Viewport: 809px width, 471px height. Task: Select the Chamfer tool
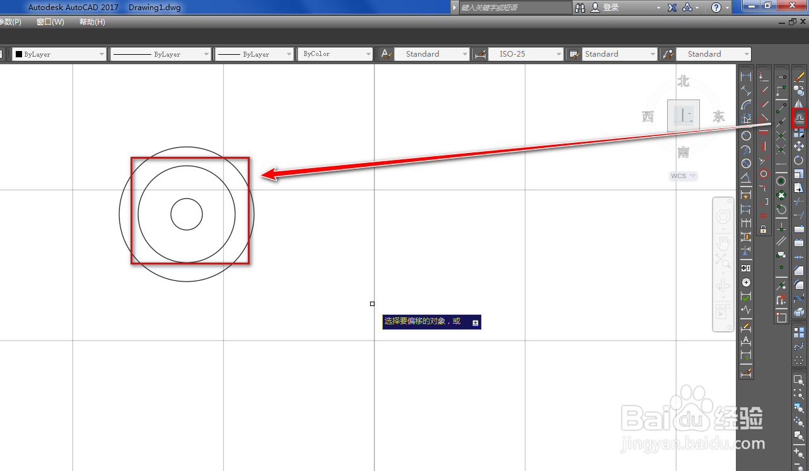tap(799, 270)
